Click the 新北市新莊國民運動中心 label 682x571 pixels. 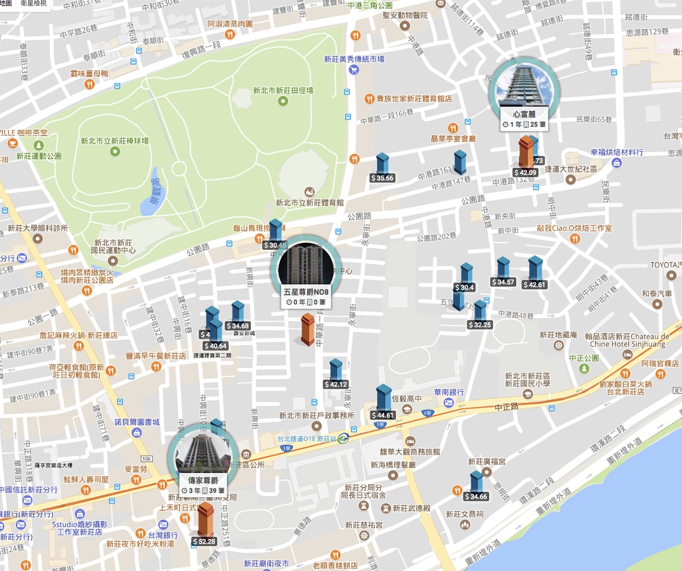pyautogui.click(x=113, y=246)
